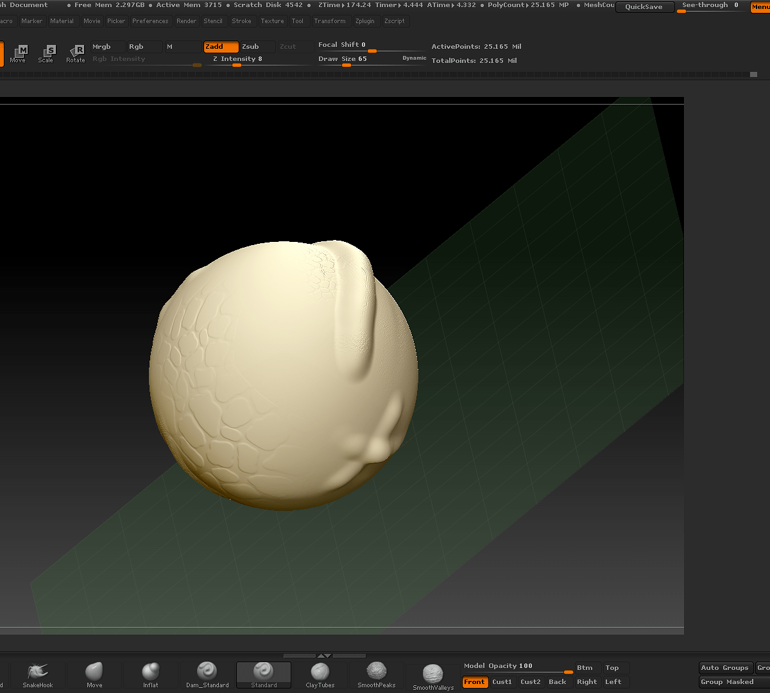Screen dimensions: 770x693
Task: Select the SmoothPeaks brush
Action: 377,675
